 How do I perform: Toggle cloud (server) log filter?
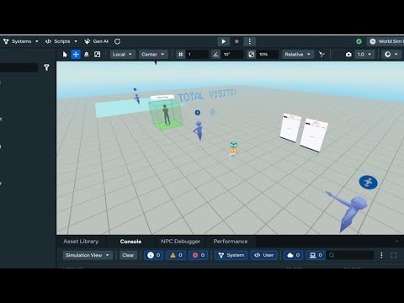click(x=294, y=255)
